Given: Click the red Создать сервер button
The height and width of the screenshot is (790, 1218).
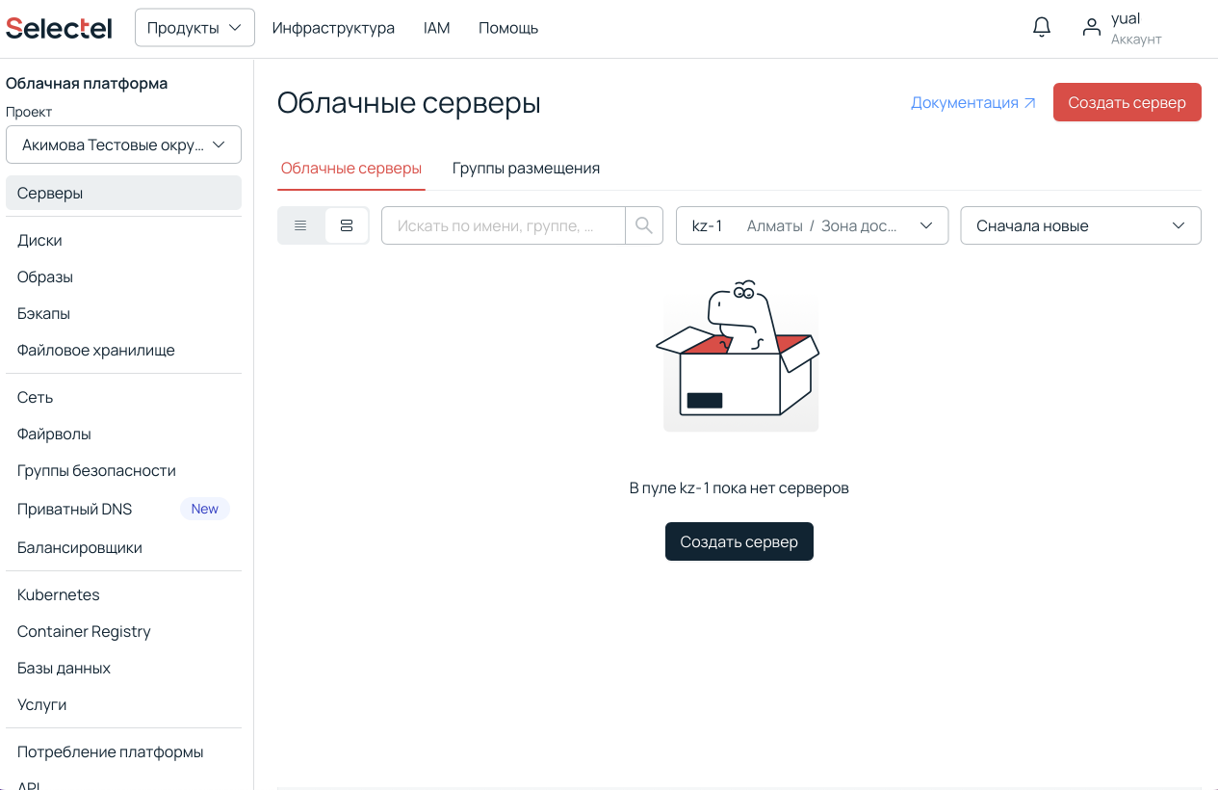Looking at the screenshot, I should [1127, 102].
